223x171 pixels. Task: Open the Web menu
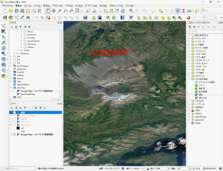tap(103, 6)
